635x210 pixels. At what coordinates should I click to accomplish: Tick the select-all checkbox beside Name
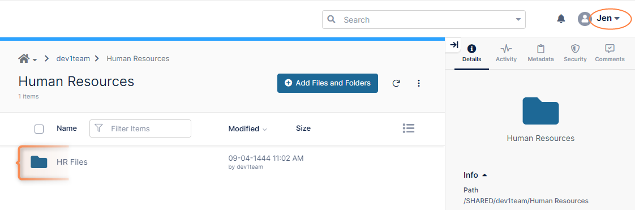[39, 129]
